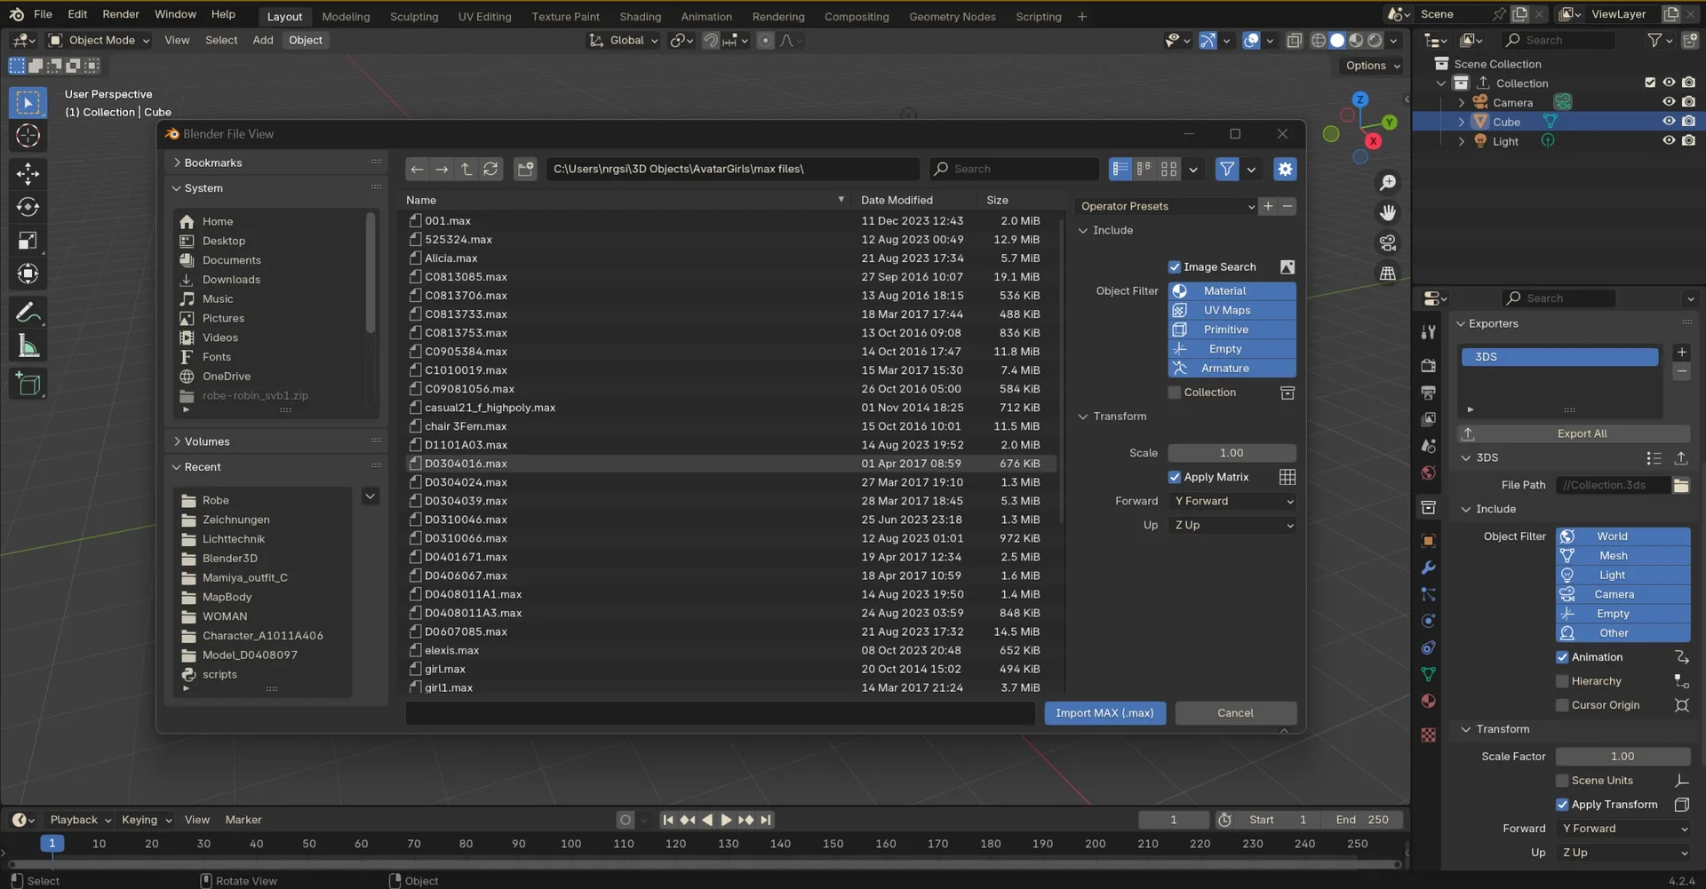Uncheck the Apply Matrix checkbox
Screen dimensions: 1706x889
click(x=1175, y=477)
